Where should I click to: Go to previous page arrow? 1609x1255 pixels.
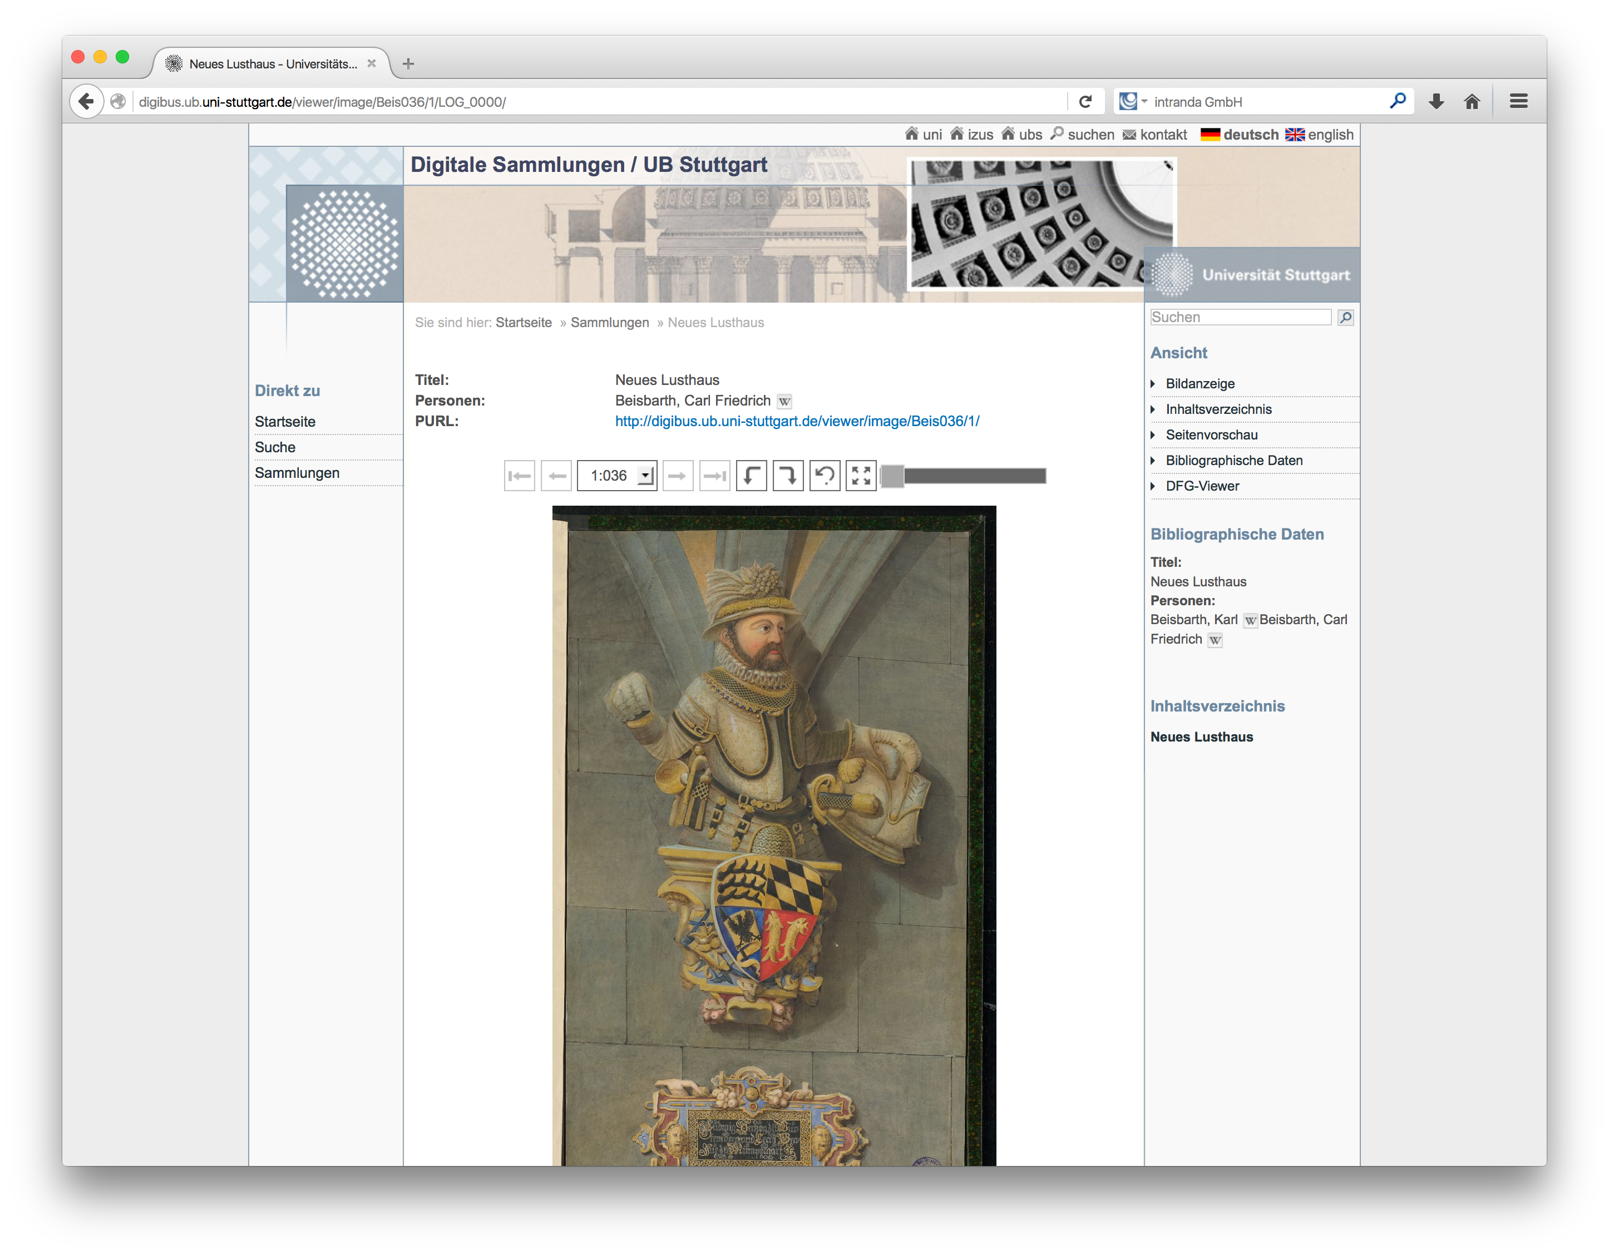coord(556,476)
